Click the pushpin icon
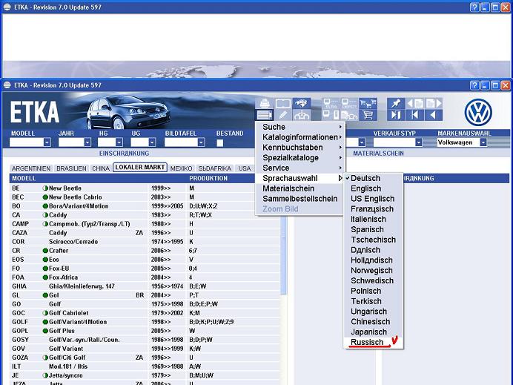Screen dimensions: 513x385 (396, 103)
